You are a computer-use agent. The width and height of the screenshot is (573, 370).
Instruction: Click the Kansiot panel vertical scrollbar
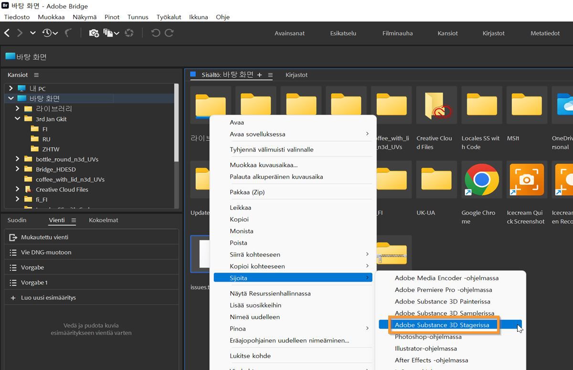tap(177, 123)
